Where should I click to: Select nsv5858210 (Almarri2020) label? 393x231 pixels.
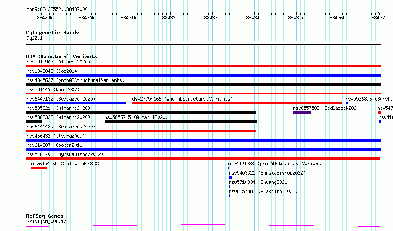coord(58,108)
